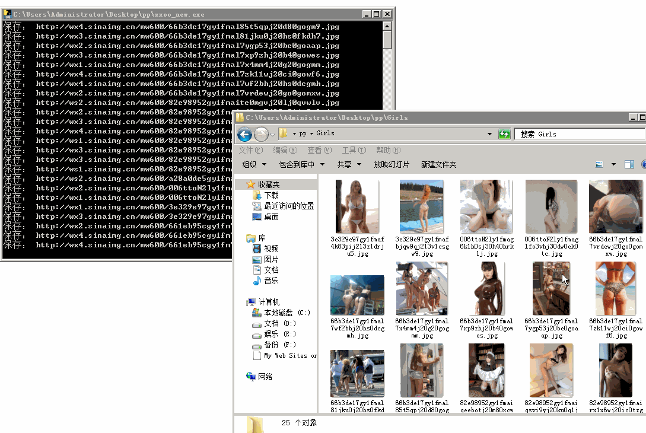This screenshot has width=646, height=433.
Task: Click the green refresh button beside address bar
Action: point(504,134)
